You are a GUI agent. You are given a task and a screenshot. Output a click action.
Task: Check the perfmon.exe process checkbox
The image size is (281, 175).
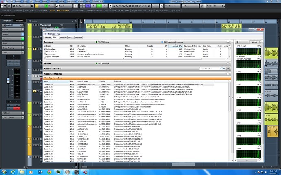[45, 54]
